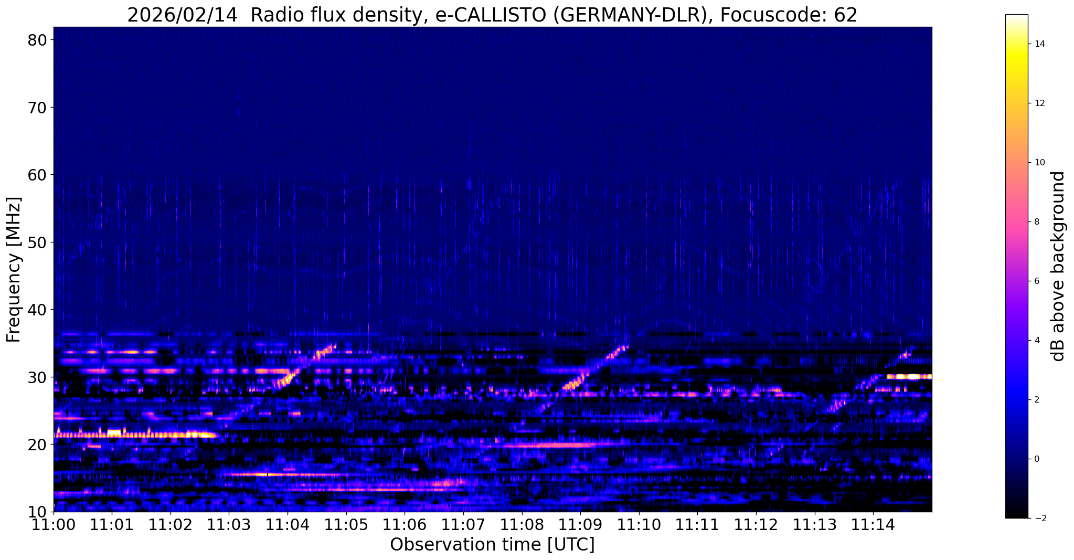The image size is (1074, 560).
Task: Click the 11:02 time tick label
Action: click(x=171, y=524)
